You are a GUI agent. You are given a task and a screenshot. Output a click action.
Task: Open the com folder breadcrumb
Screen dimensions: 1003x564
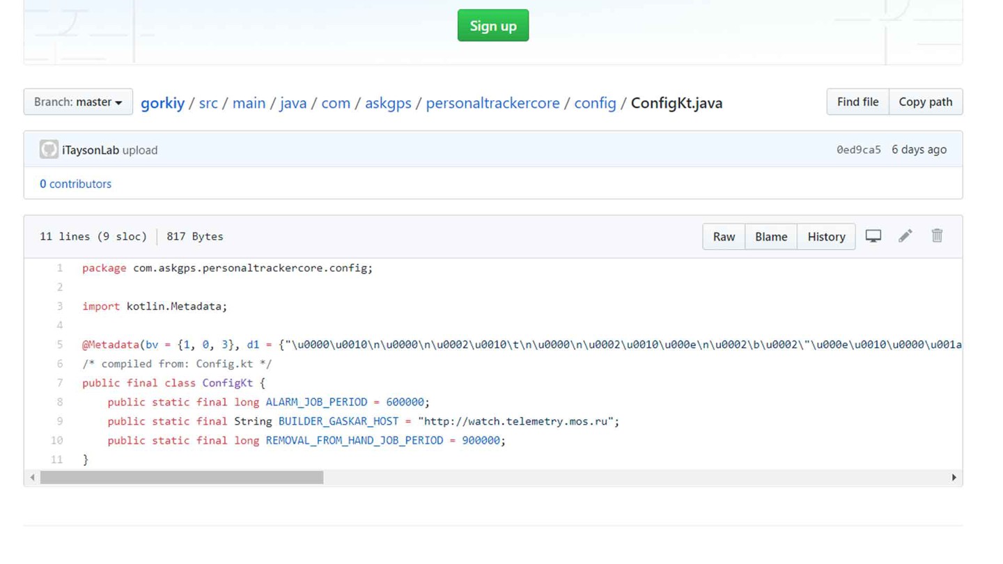tap(336, 103)
